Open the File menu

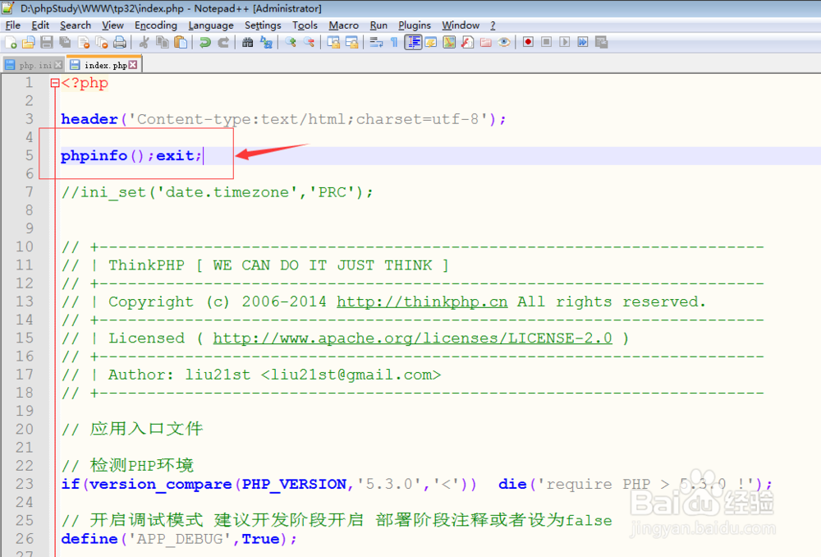[13, 25]
